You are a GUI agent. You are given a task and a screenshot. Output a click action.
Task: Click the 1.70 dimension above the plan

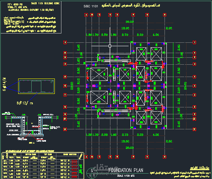click(95, 35)
